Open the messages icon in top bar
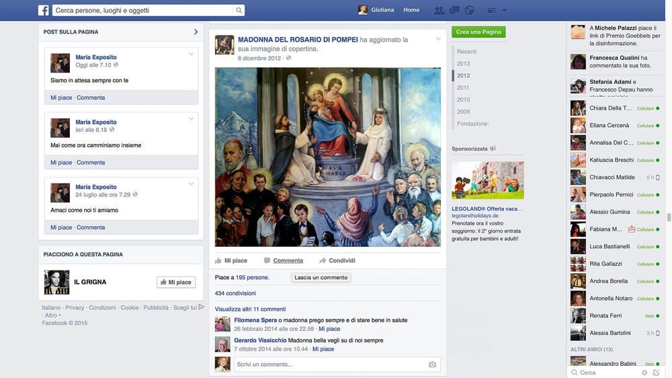Viewport: 672px width, 378px height. point(454,10)
